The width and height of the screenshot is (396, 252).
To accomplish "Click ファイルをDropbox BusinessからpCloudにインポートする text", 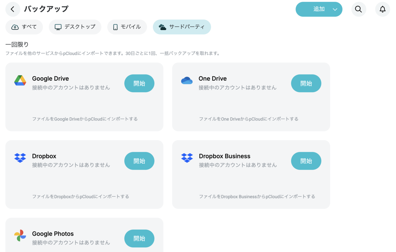I will click(257, 196).
